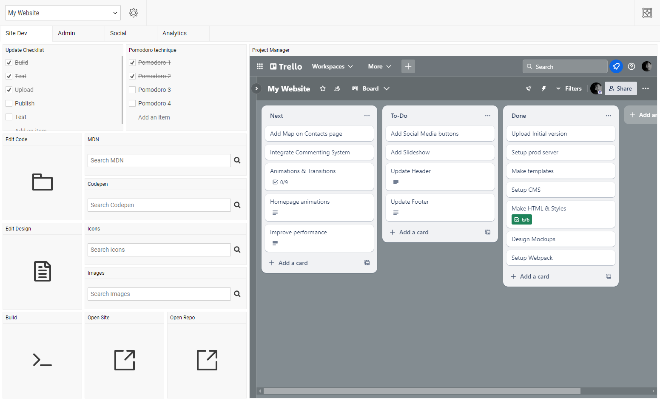Switch to the Analytics tab
Screen dimensions: 660x401
pos(174,33)
